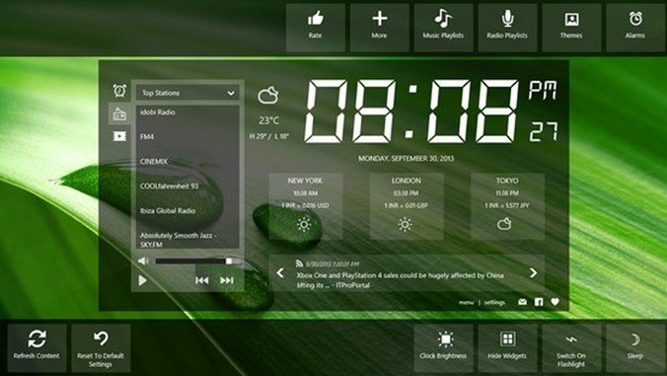
Task: Open the Xbox One news headline
Action: 400,280
